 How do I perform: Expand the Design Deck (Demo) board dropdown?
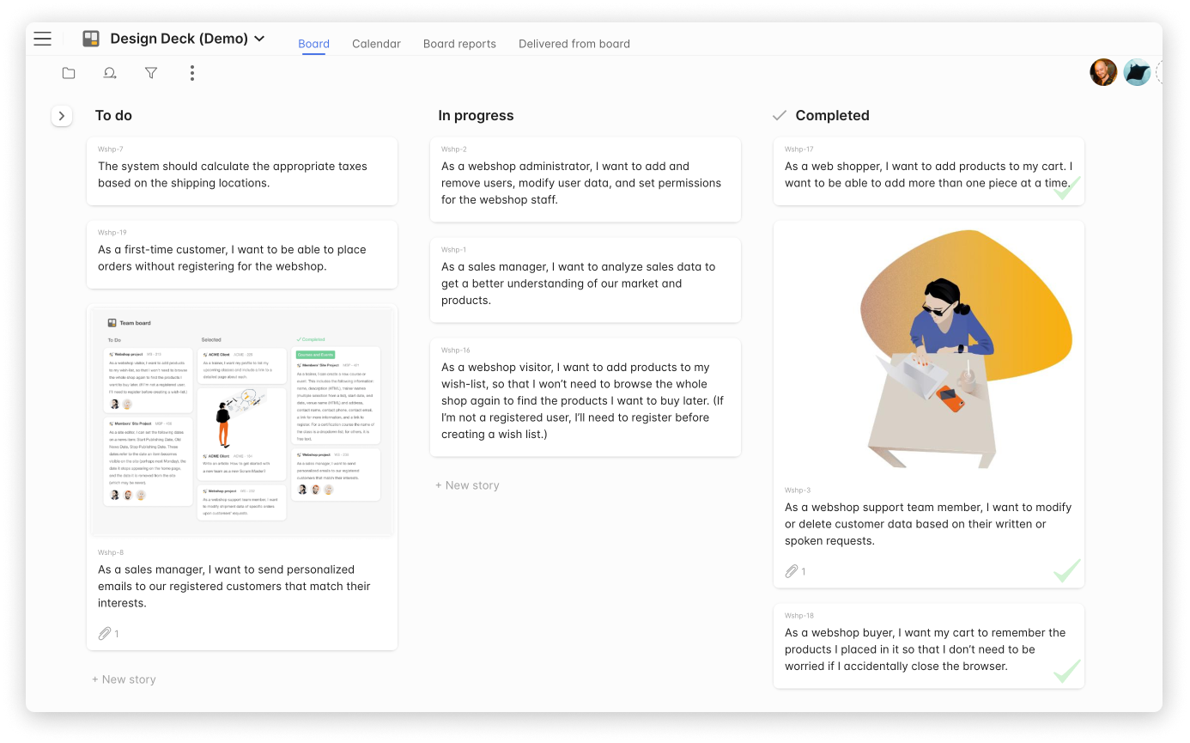[260, 39]
